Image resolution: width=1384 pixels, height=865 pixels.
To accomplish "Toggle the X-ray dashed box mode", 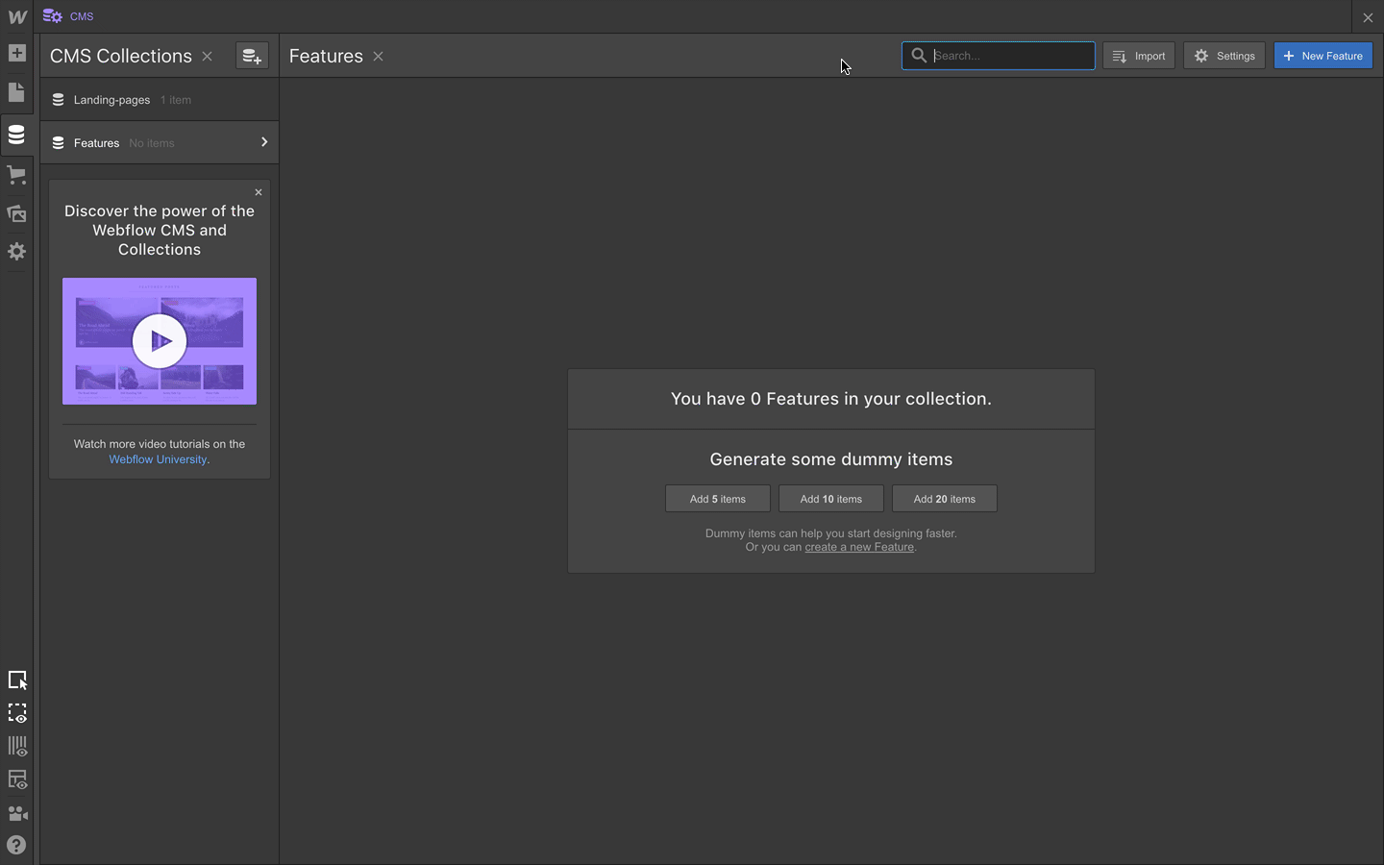I will coord(17,713).
